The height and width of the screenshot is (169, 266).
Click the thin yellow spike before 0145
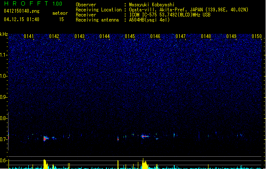(x=118, y=164)
